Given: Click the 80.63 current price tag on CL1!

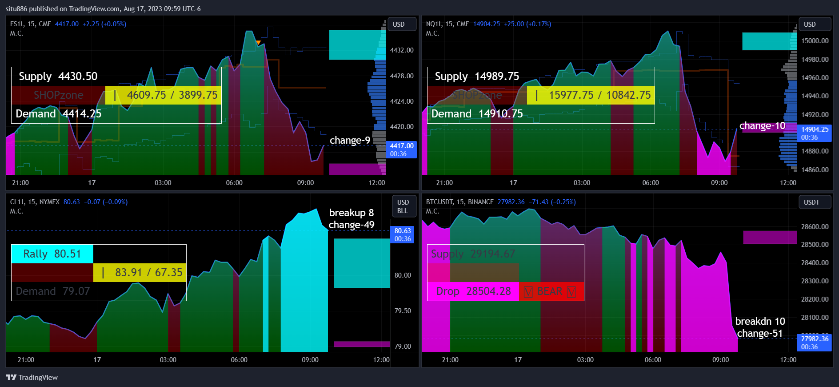Looking at the screenshot, I should pos(403,235).
